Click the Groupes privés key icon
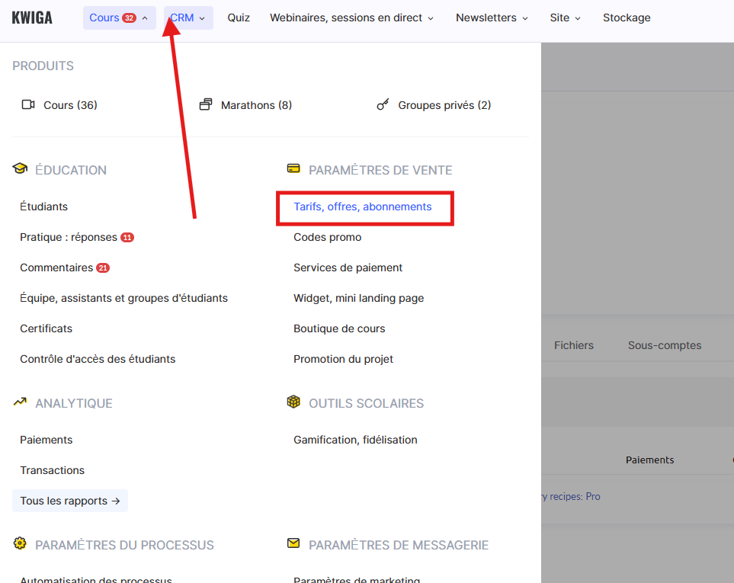 click(383, 105)
